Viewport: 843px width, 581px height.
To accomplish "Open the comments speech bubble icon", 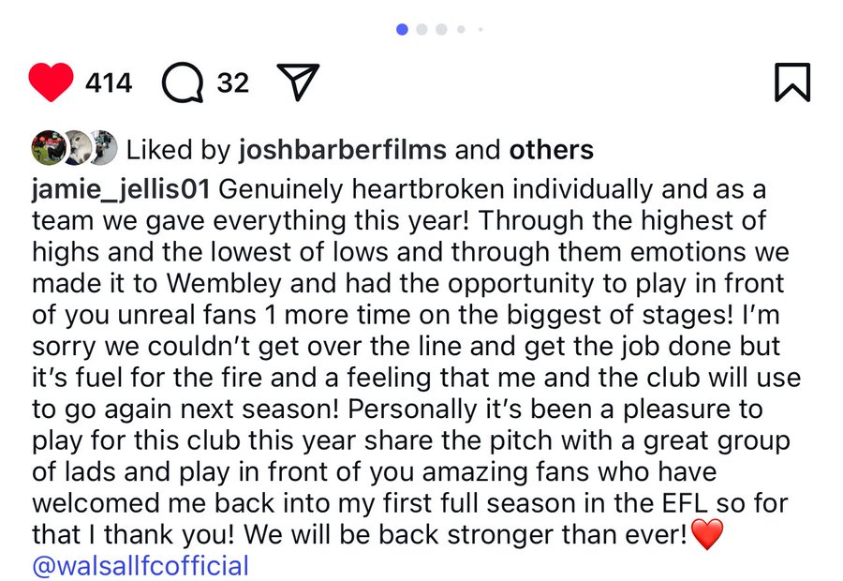I will tap(183, 82).
